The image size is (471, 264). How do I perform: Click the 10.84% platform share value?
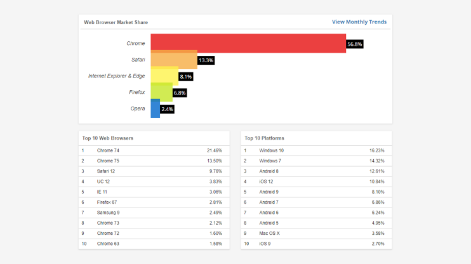(377, 181)
